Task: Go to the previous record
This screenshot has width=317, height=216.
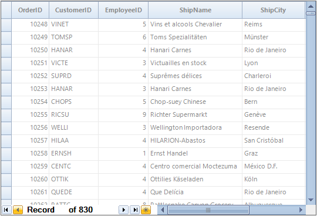Action: (x=18, y=210)
